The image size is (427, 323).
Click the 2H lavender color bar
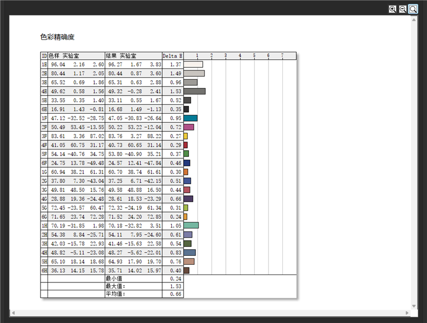(188, 234)
